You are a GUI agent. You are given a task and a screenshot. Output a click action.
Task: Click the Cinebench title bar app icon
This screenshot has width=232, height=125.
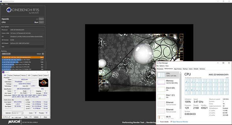click(1, 1)
